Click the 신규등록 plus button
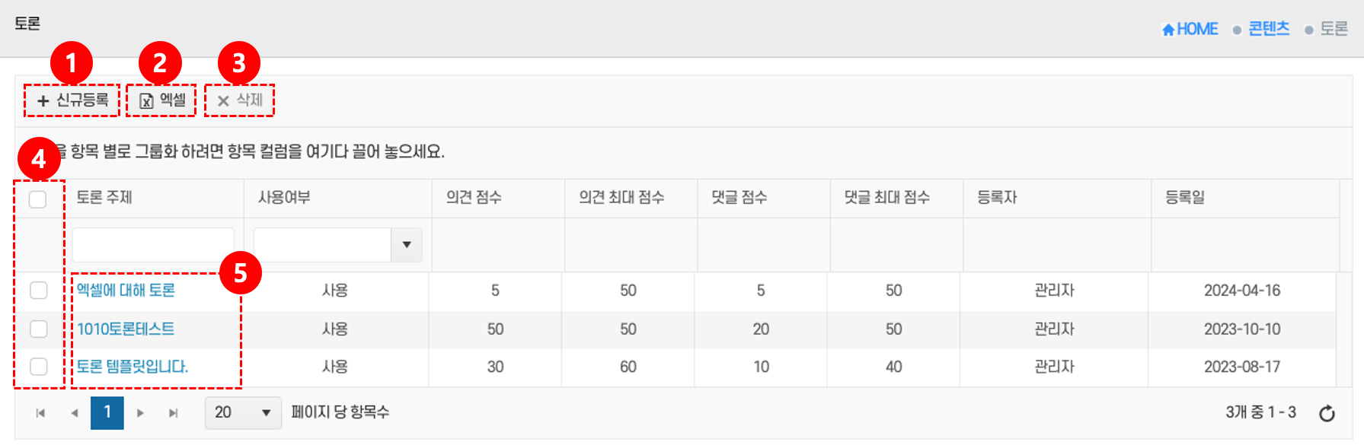 pyautogui.click(x=72, y=100)
